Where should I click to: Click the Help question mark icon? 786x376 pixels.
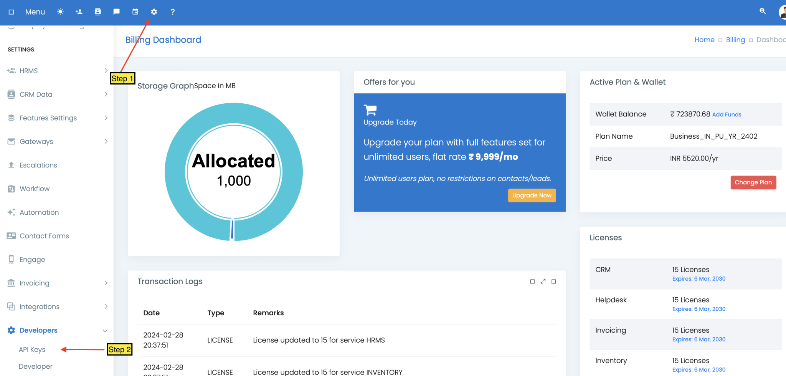click(x=172, y=12)
